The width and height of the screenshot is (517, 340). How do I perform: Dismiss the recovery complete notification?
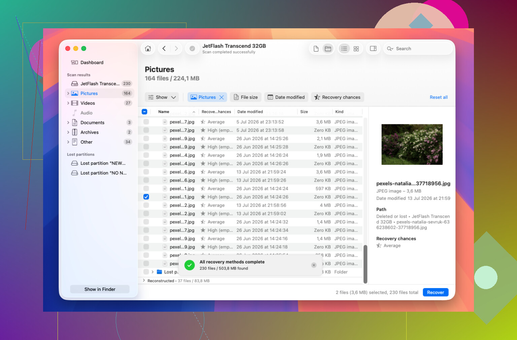click(x=314, y=265)
